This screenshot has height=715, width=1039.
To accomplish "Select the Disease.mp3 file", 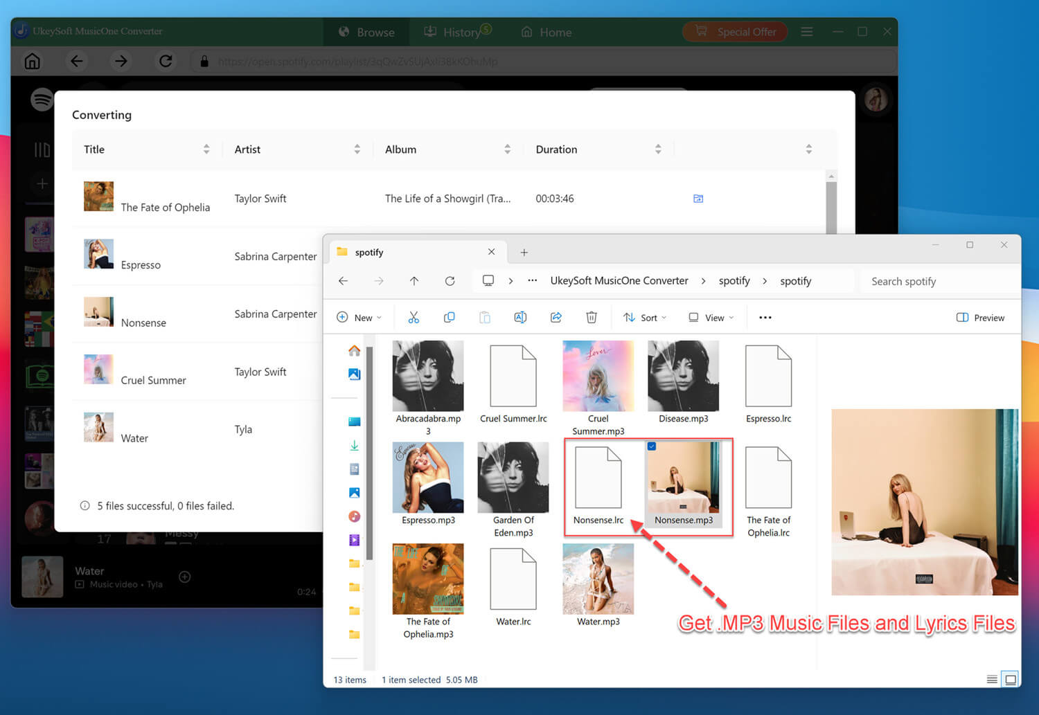I will point(684,382).
